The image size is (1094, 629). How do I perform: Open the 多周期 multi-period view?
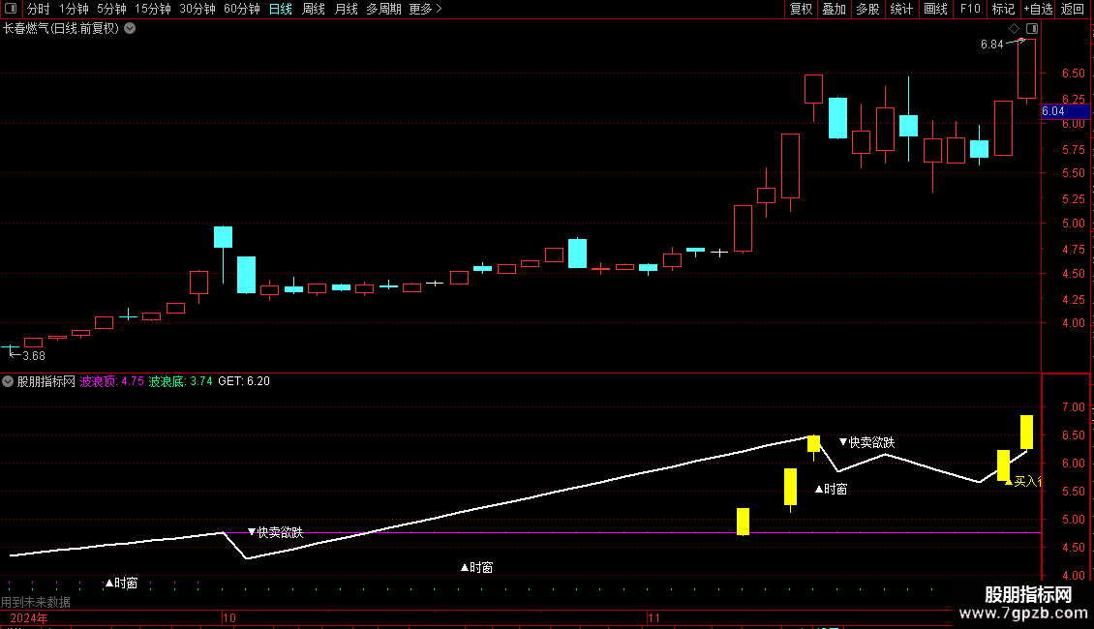point(383,9)
